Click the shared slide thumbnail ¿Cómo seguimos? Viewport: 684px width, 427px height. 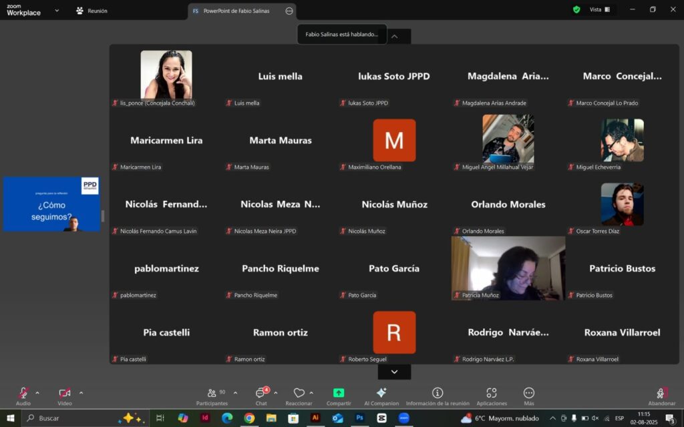pos(51,204)
